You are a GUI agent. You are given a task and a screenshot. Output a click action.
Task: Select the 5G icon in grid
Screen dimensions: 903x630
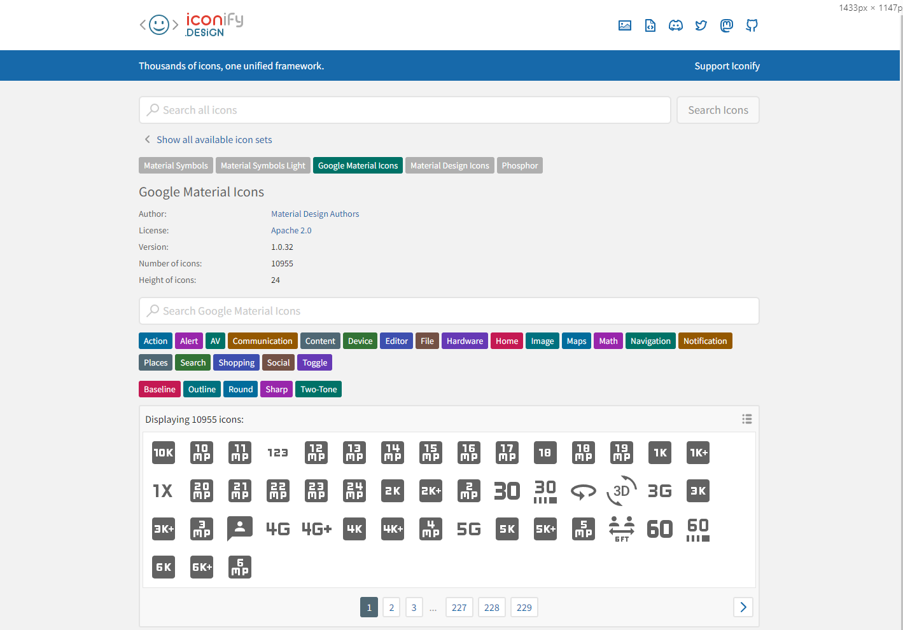pyautogui.click(x=469, y=529)
